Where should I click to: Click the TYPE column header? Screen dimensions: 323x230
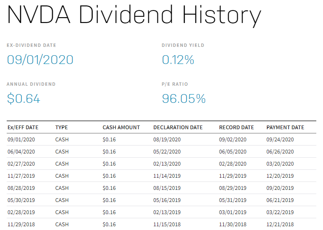pyautogui.click(x=62, y=128)
